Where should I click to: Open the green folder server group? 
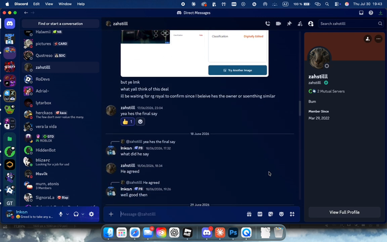[10, 139]
